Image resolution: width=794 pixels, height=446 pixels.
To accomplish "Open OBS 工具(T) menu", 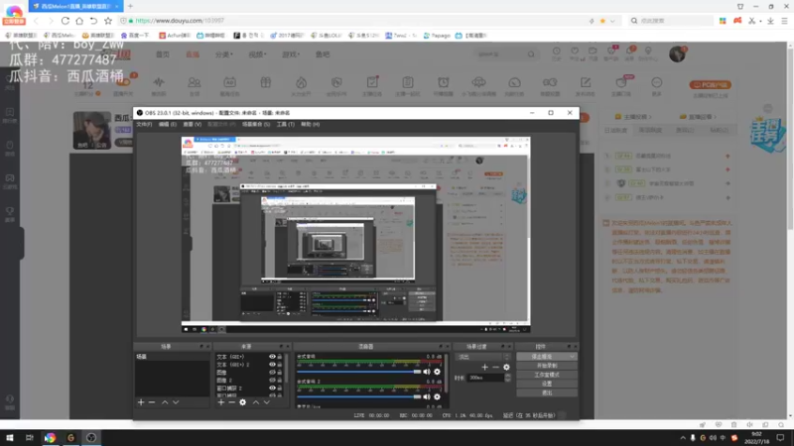I will [x=285, y=125].
